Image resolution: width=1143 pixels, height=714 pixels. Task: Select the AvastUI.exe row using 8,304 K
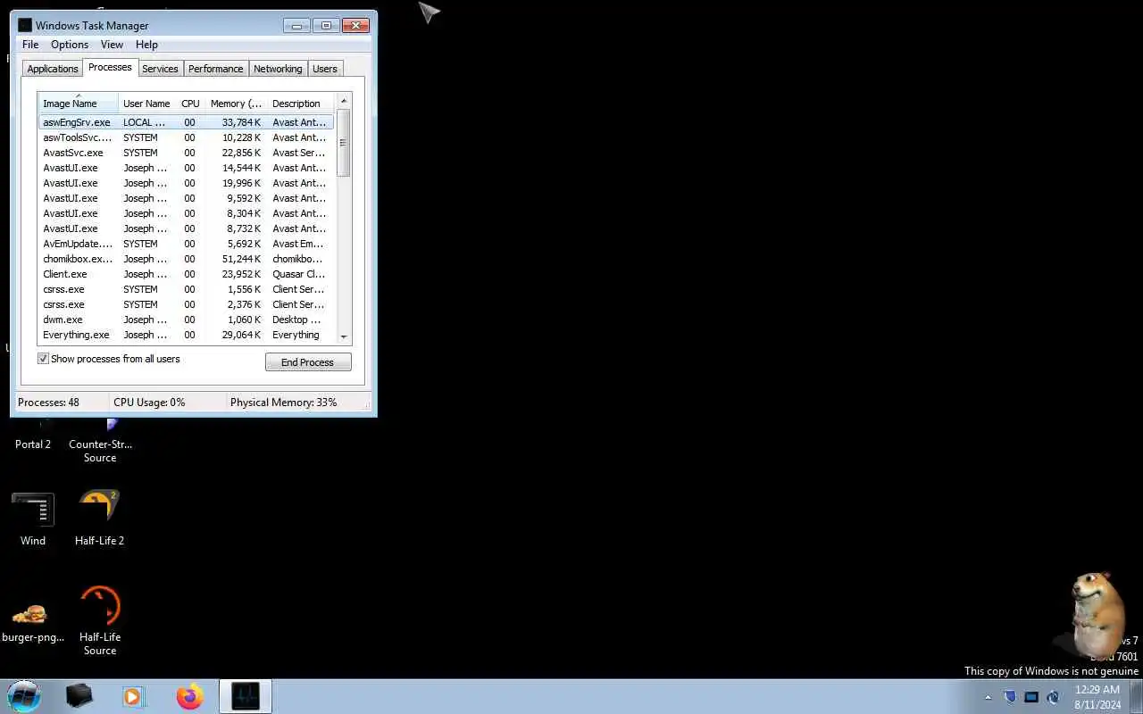point(186,213)
